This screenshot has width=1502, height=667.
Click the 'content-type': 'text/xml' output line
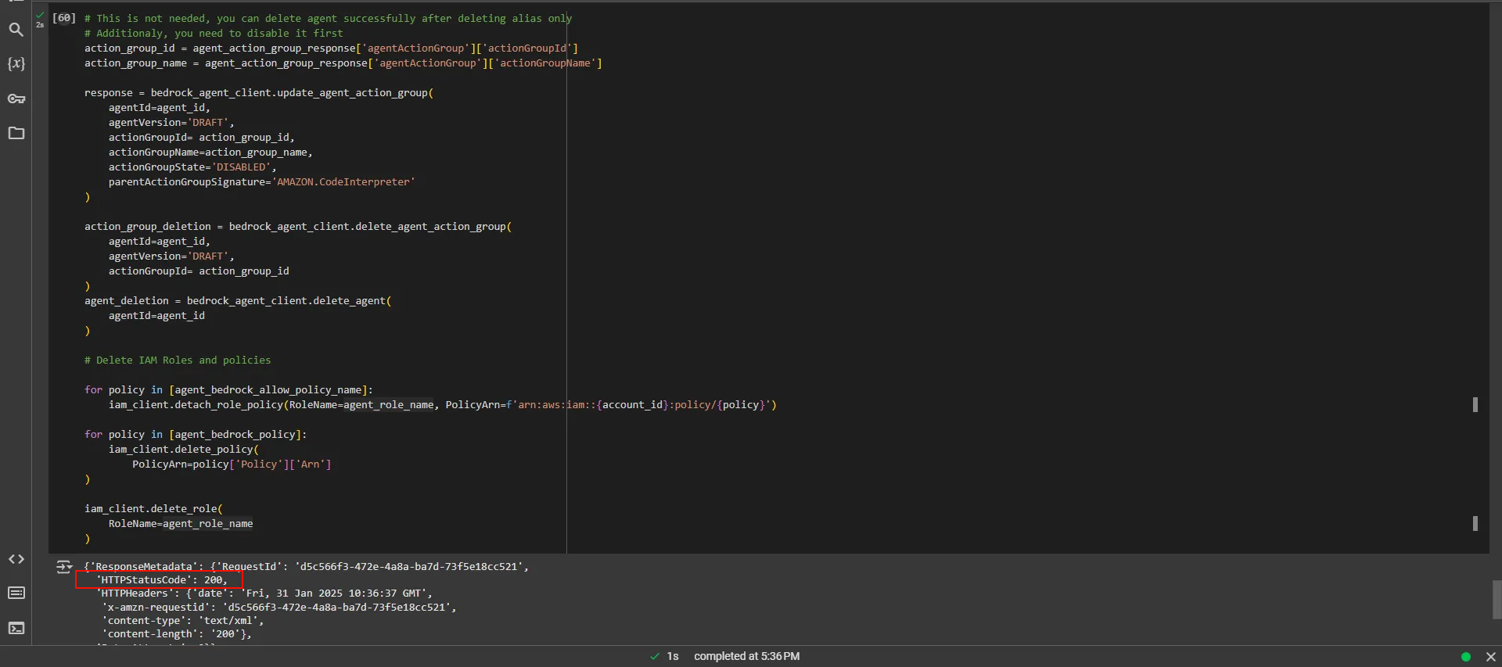tap(183, 620)
